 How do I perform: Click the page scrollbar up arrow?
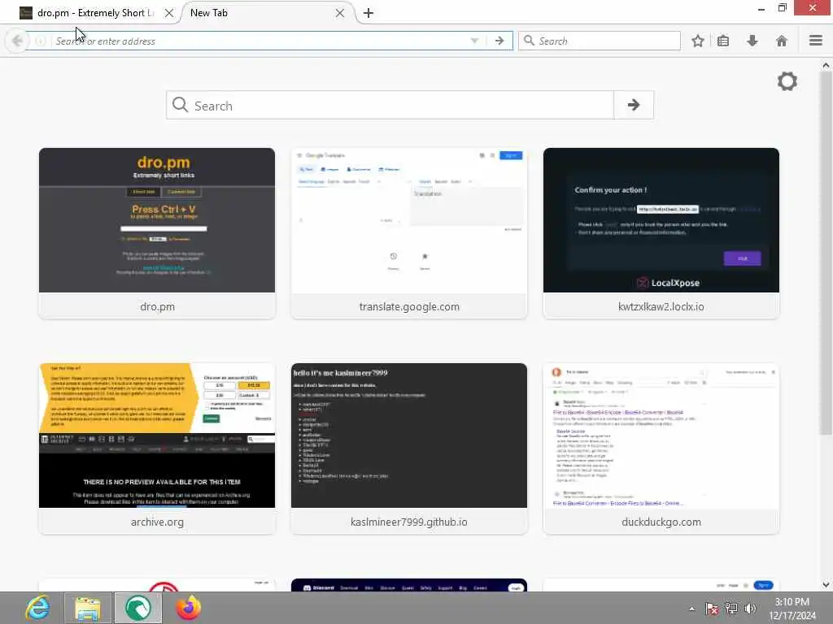(x=826, y=65)
